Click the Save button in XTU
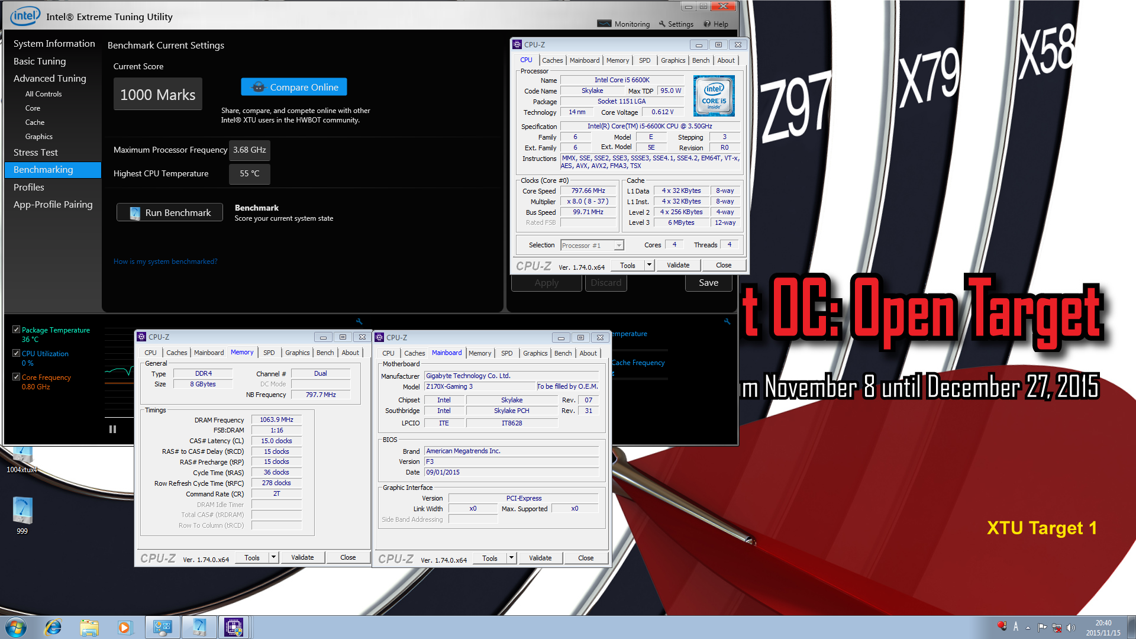 (x=708, y=283)
